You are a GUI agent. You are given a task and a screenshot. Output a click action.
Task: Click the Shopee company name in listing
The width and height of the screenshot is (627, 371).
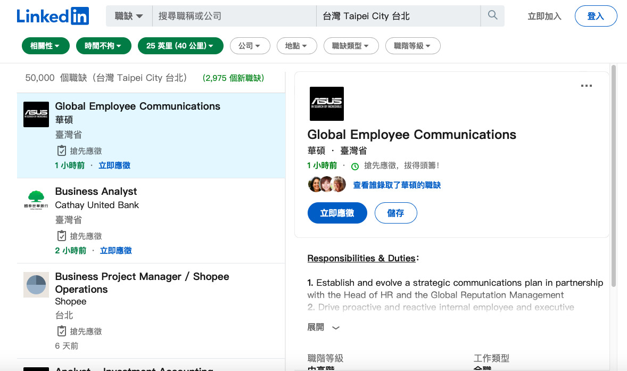click(71, 301)
